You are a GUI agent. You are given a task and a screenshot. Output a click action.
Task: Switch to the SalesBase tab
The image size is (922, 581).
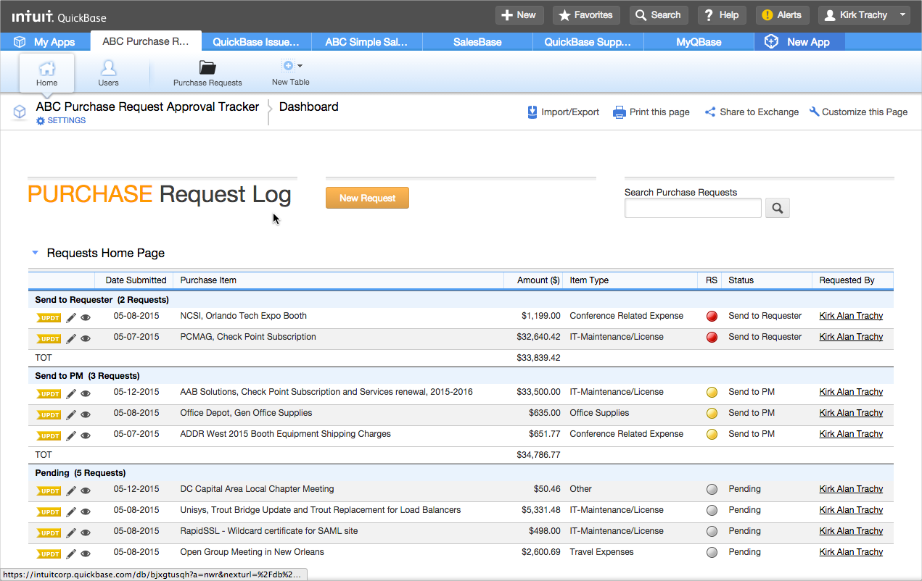point(477,42)
